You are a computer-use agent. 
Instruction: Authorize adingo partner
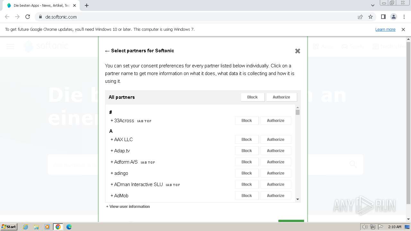point(275,173)
